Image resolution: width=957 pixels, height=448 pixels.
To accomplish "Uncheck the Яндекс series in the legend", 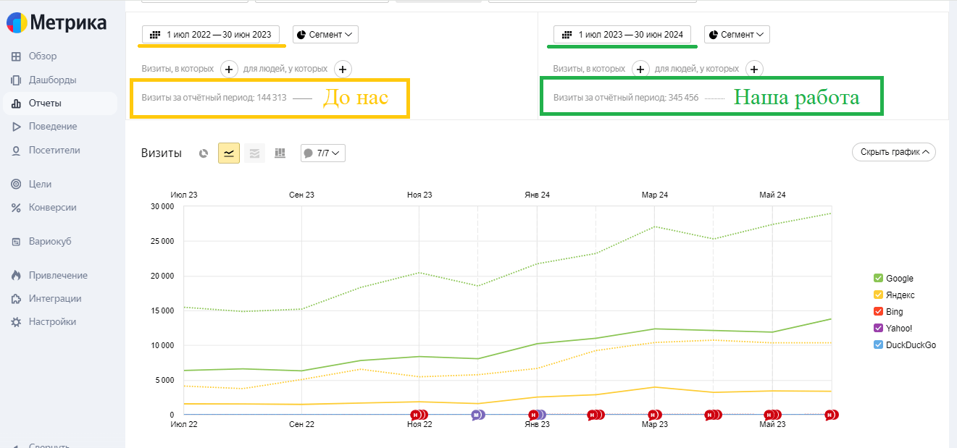I will 878,295.
